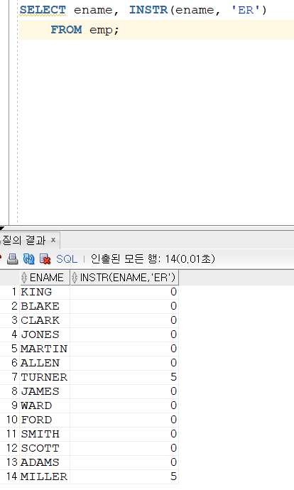294x490 pixels.
Task: Select the BLAKE cell
Action: pyautogui.click(x=45, y=306)
